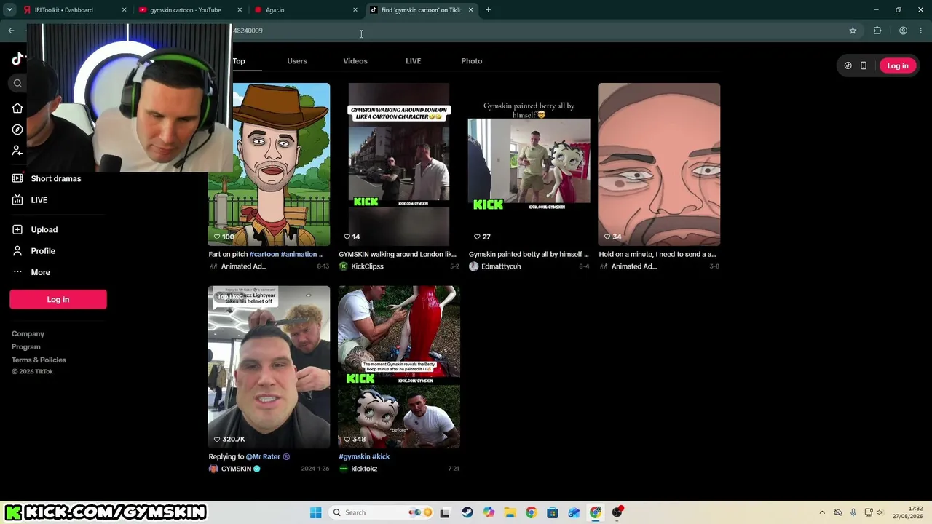This screenshot has height=524, width=932.
Task: Go to LIVE in left sidebar
Action: 30,200
